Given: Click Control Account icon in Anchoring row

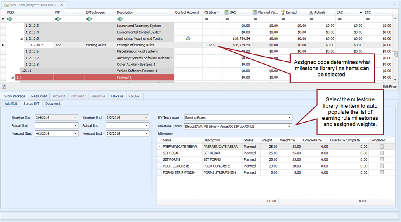Looking at the screenshot, I should 188,39.
